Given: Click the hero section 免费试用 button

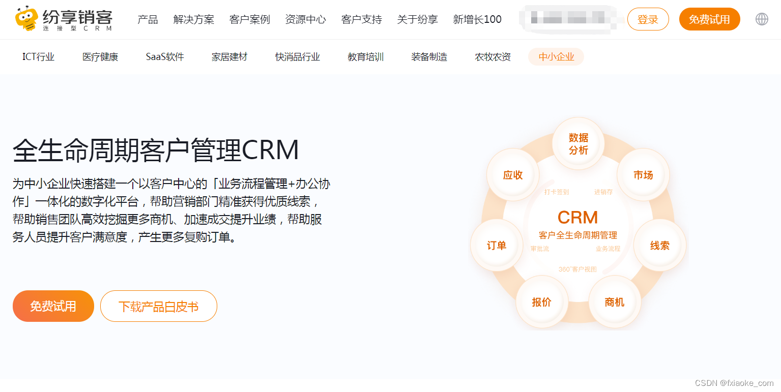Looking at the screenshot, I should (x=53, y=306).
